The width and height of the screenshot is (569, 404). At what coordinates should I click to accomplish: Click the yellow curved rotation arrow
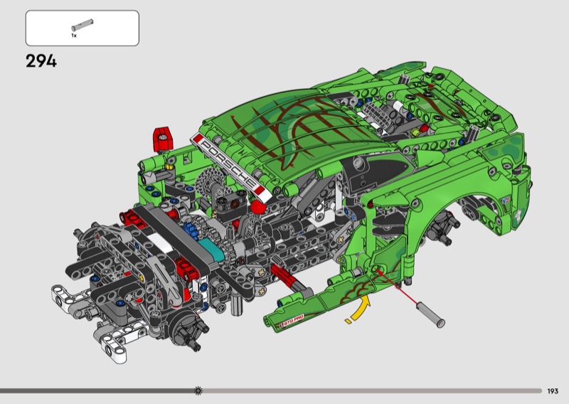tap(359, 312)
